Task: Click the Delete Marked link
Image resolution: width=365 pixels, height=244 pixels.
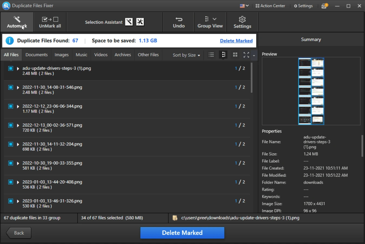Action: 236,41
